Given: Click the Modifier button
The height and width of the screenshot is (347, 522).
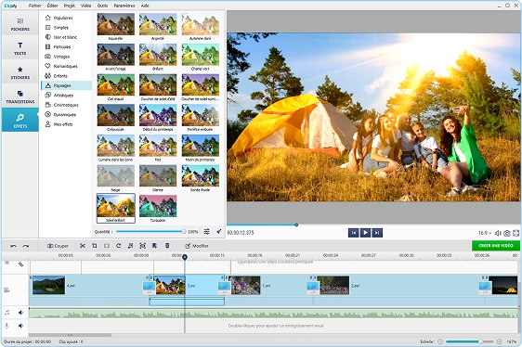Looking at the screenshot, I should tap(197, 246).
